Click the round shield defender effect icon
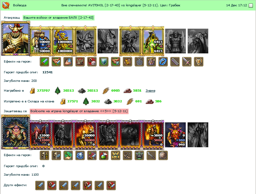This screenshot has height=194, width=256. [163, 155]
